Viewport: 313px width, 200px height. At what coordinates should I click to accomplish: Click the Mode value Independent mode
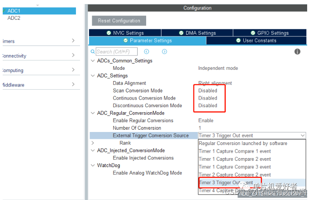[x=218, y=68]
